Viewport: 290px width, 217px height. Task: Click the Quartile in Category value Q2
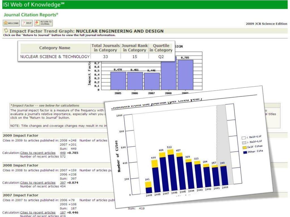[161, 57]
